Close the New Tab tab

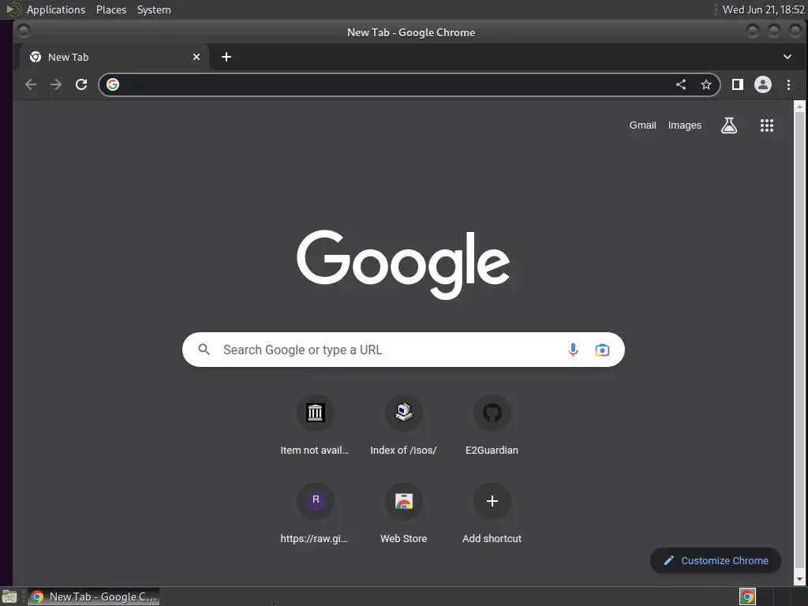coord(196,57)
